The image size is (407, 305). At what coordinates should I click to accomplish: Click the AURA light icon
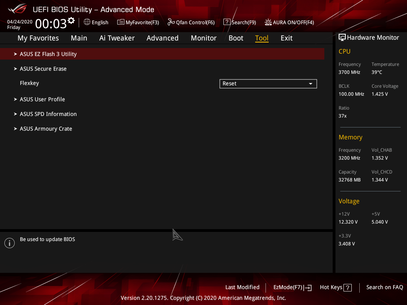pyautogui.click(x=268, y=22)
